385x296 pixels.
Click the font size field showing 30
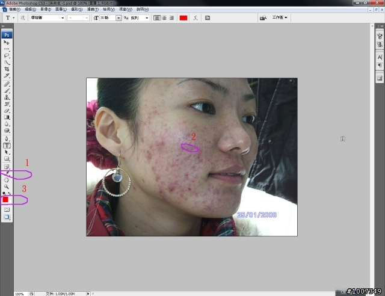[x=108, y=18]
